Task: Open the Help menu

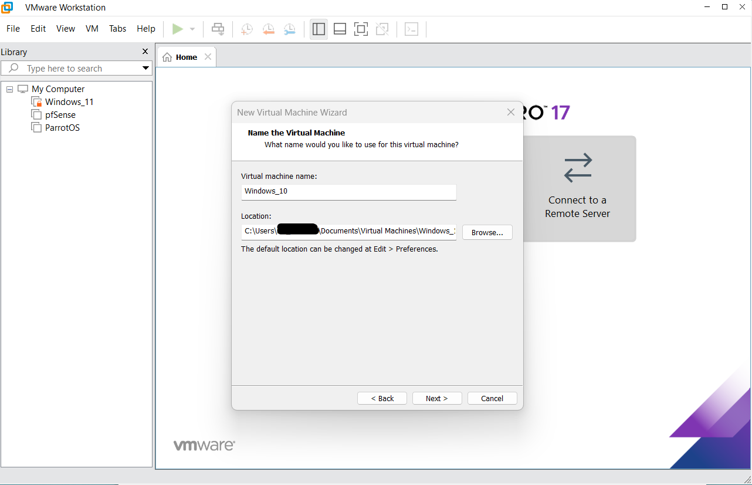Action: (146, 29)
